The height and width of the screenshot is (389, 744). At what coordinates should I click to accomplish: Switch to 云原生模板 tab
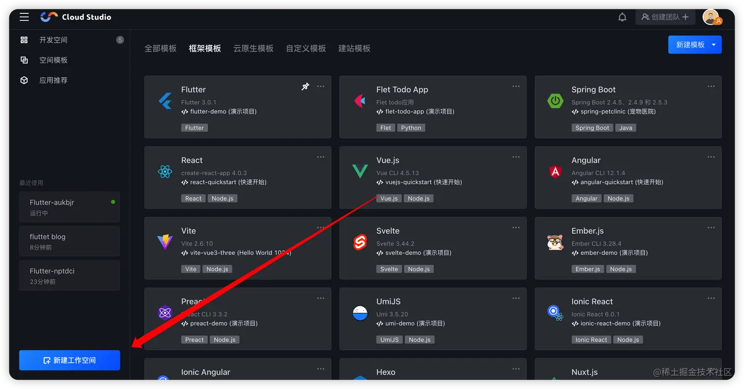tap(253, 48)
